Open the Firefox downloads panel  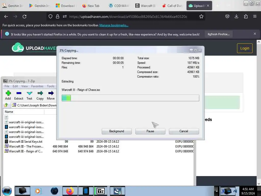click(x=236, y=16)
